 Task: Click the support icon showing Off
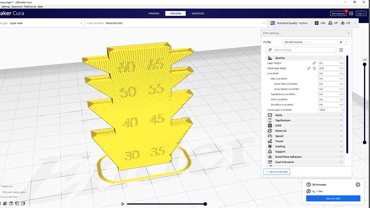pos(330,23)
